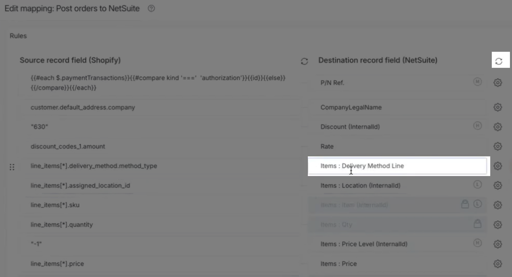Image resolution: width=512 pixels, height=277 pixels.
Task: Click "Source record field (Shopify)" heading
Action: (x=70, y=60)
